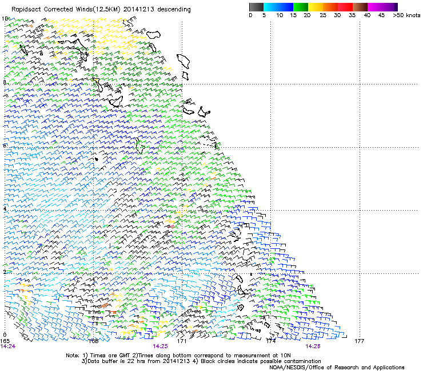This screenshot has width=423, height=371.
Task: Click legend tick label '40'
Action: point(367,15)
